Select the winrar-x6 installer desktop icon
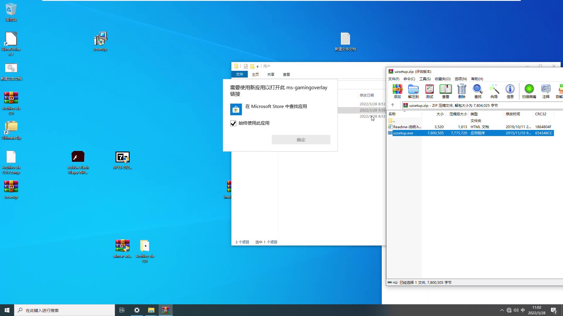The width and height of the screenshot is (563, 316). tap(123, 249)
